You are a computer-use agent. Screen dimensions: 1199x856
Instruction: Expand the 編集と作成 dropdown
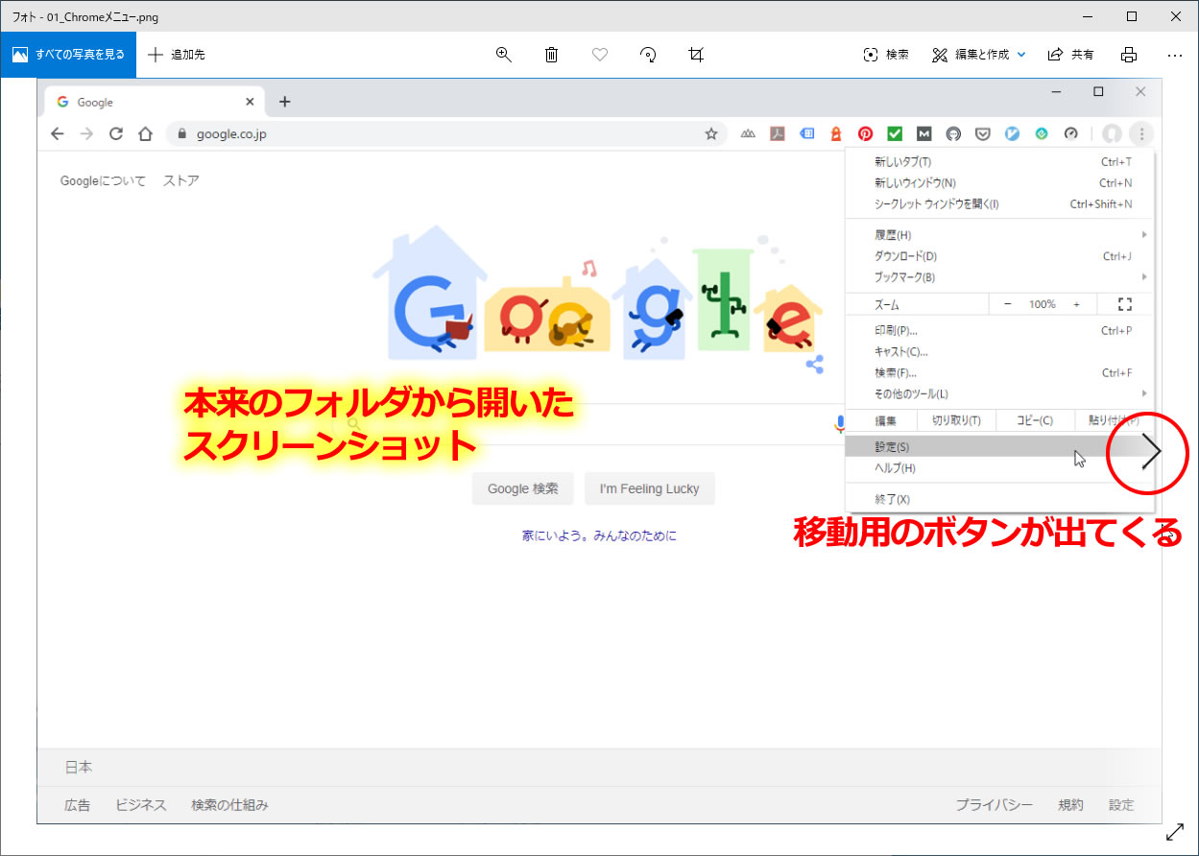tap(979, 55)
